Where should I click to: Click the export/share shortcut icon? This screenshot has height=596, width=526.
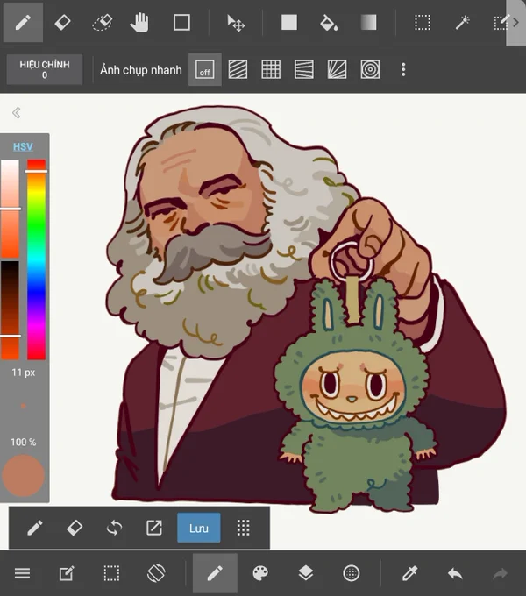154,528
